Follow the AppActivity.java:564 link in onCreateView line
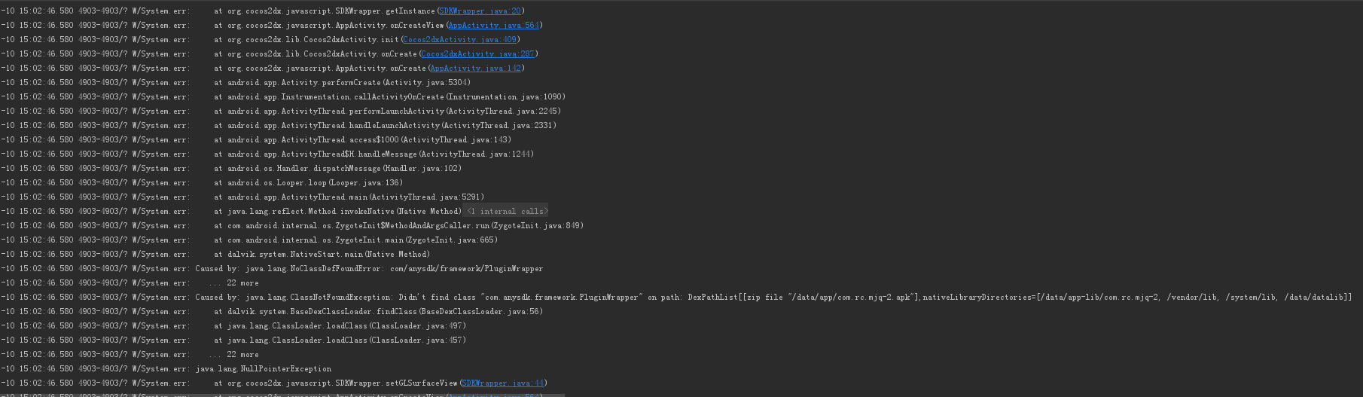Viewport: 1363px width, 397px height. tap(493, 26)
